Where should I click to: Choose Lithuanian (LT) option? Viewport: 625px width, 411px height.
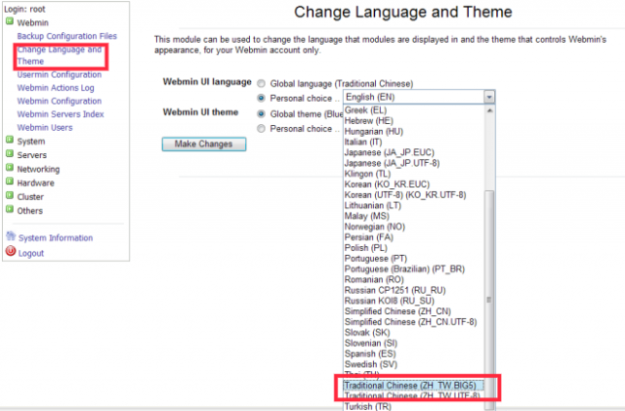tap(414, 205)
